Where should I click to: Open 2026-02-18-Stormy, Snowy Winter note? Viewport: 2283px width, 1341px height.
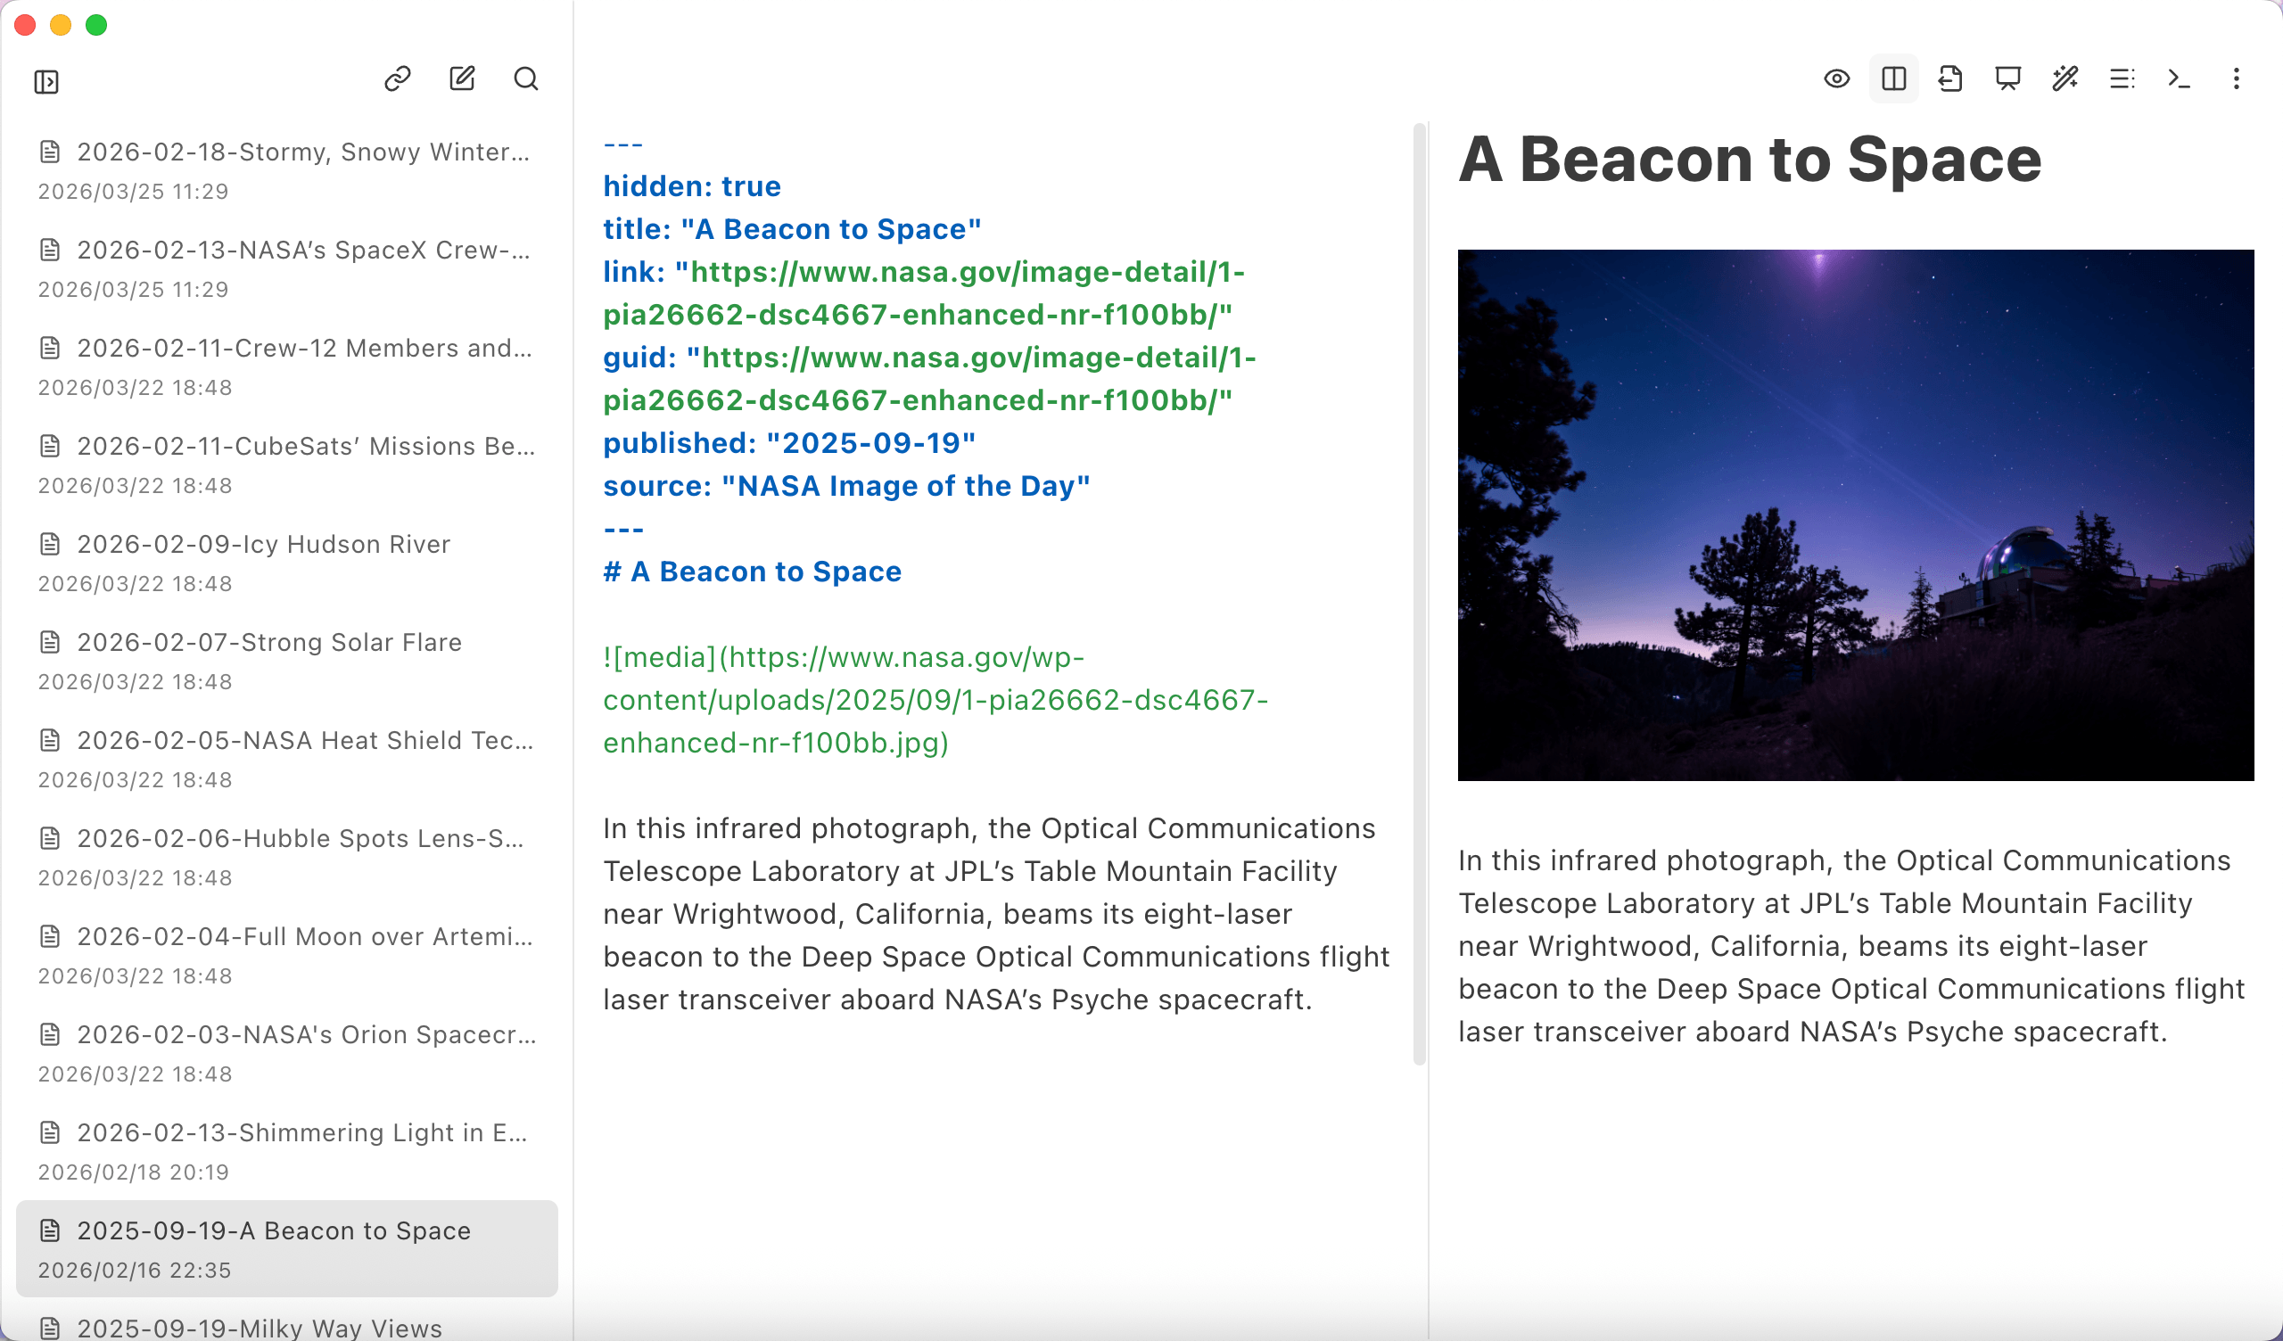pos(302,152)
